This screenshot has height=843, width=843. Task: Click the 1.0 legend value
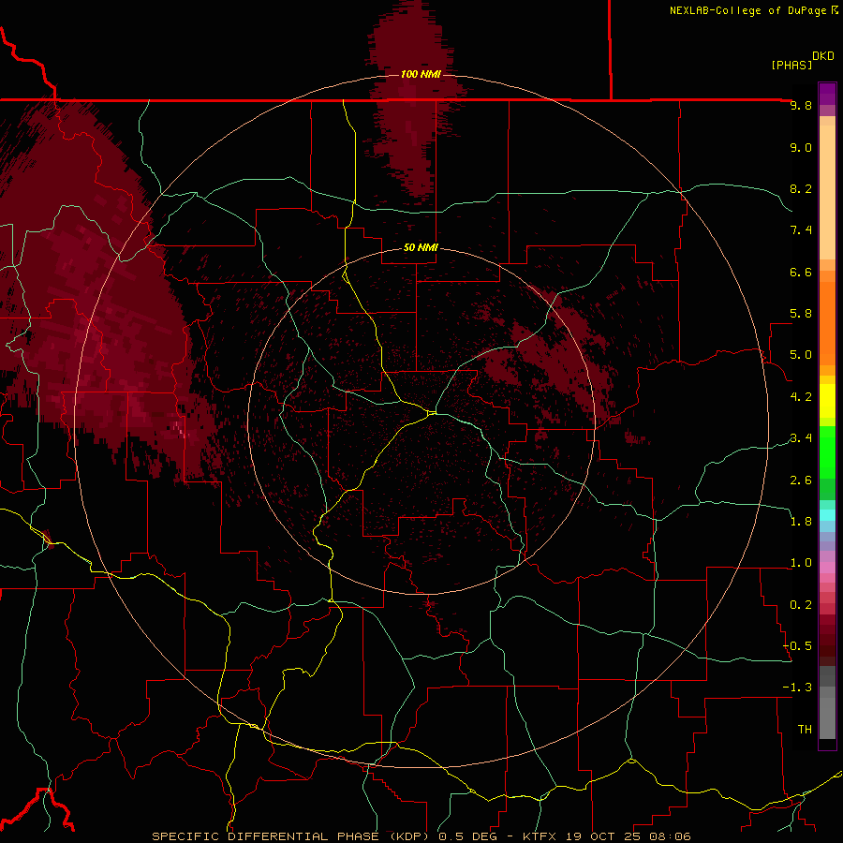[x=801, y=563]
